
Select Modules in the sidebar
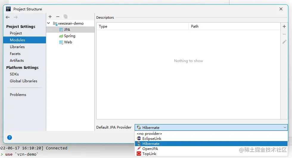(24, 40)
